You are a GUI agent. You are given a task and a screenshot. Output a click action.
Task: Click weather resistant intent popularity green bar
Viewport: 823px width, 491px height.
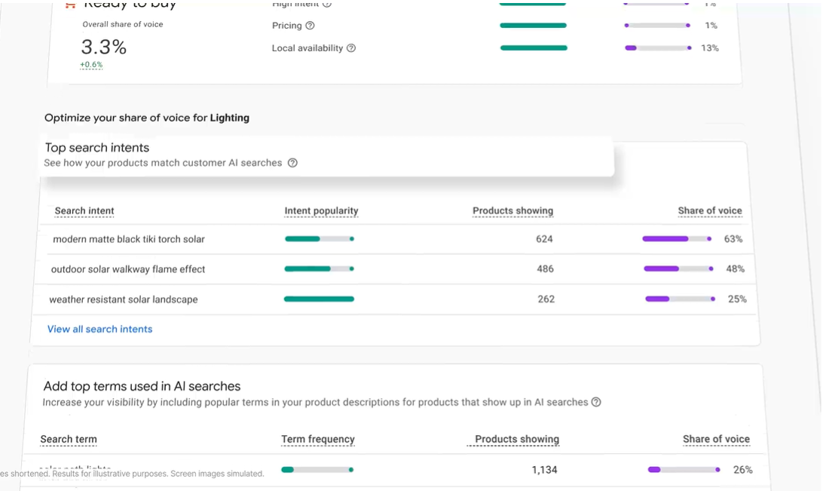coord(319,299)
